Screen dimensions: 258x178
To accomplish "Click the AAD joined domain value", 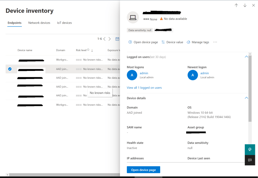I will click(134, 113).
